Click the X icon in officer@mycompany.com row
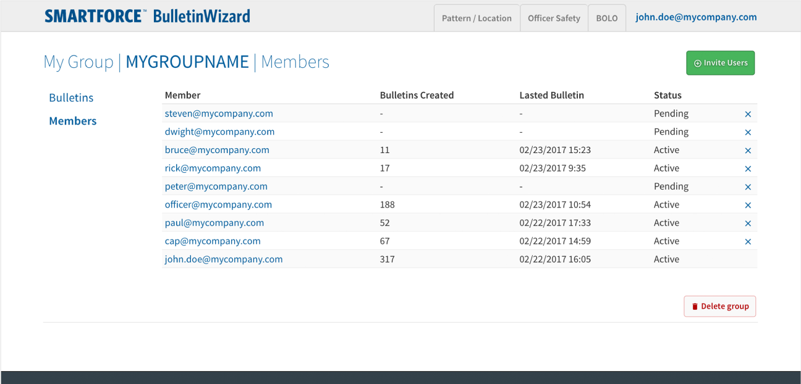801x384 pixels. coord(748,205)
